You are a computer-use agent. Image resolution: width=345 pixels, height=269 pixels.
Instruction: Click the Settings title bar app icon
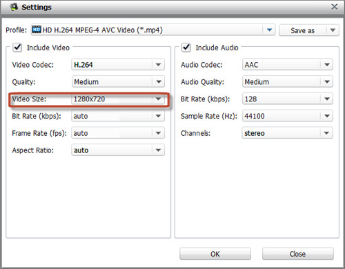coord(14,7)
